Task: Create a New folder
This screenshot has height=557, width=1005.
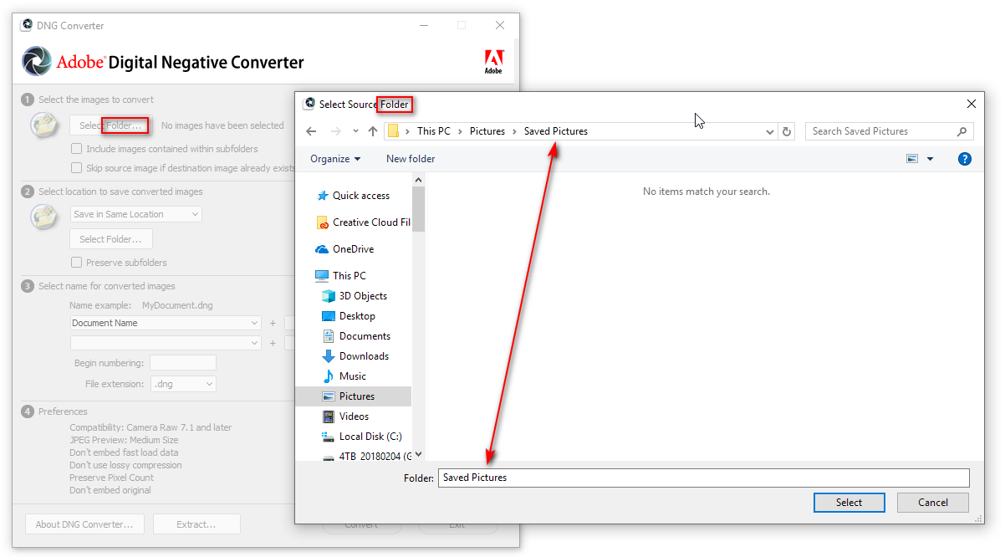Action: point(411,159)
